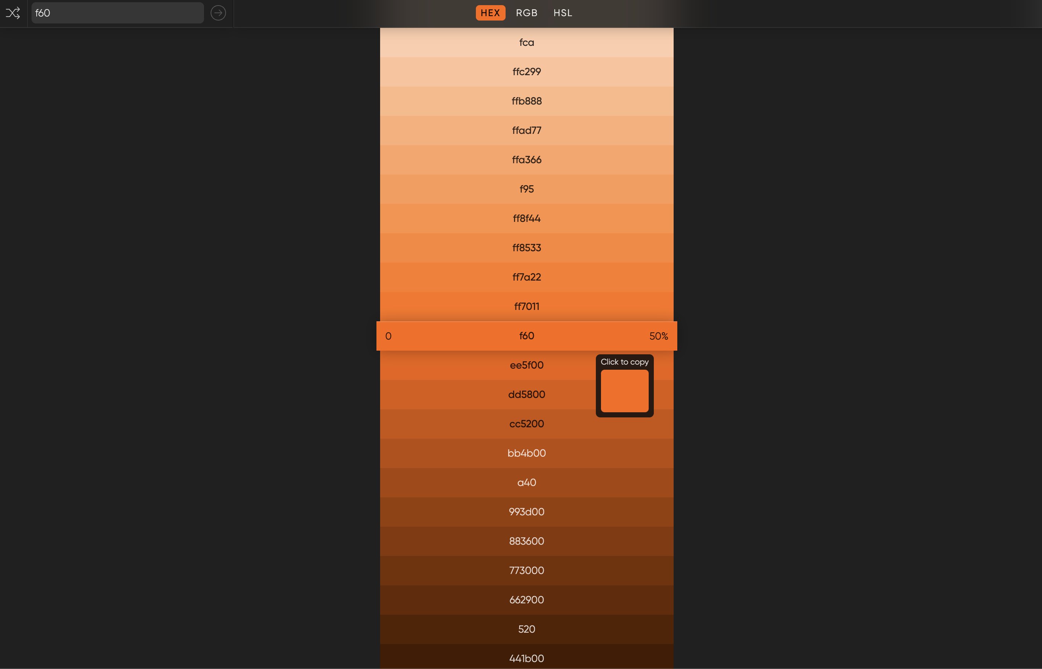Click the 520 color row

click(527, 629)
